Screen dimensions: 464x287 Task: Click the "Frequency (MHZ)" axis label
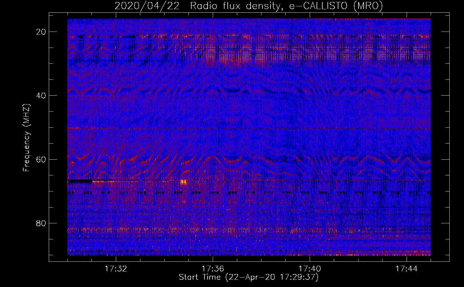tap(26, 138)
